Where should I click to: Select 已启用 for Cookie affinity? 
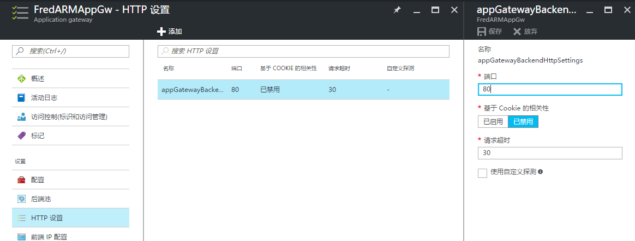[x=493, y=122]
